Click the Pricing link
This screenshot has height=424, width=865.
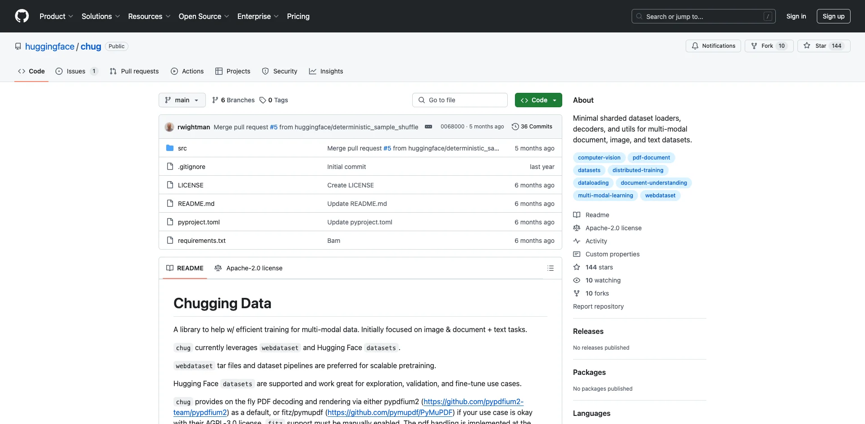tap(298, 16)
